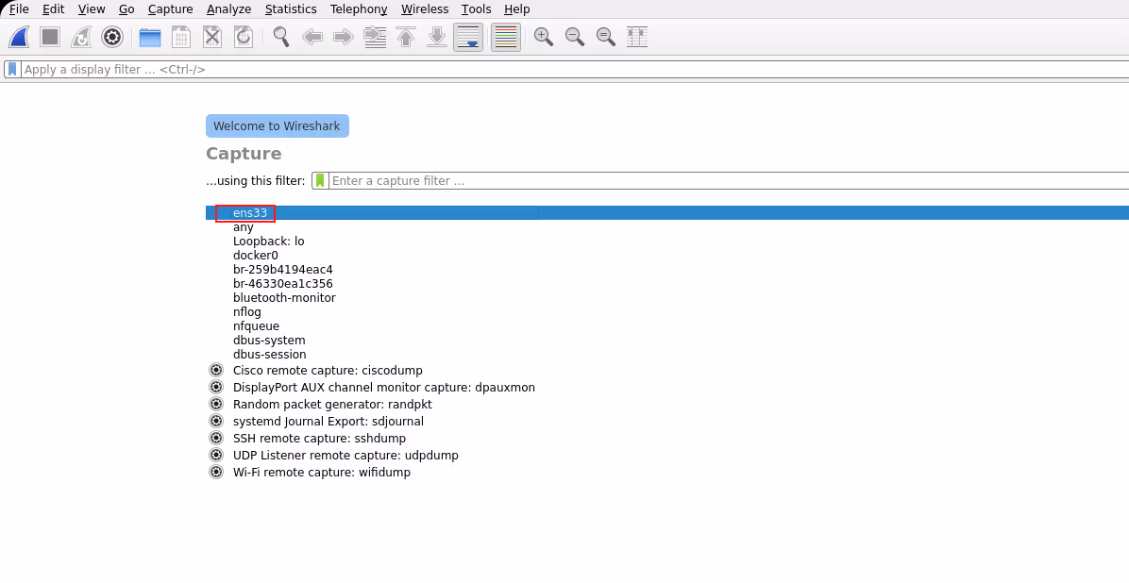Viewport: 1129px width, 583px height.
Task: Click the Restart current capture icon
Action: pyautogui.click(x=80, y=37)
